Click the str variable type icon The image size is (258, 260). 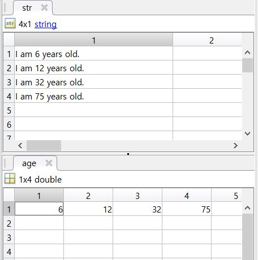[x=10, y=23]
